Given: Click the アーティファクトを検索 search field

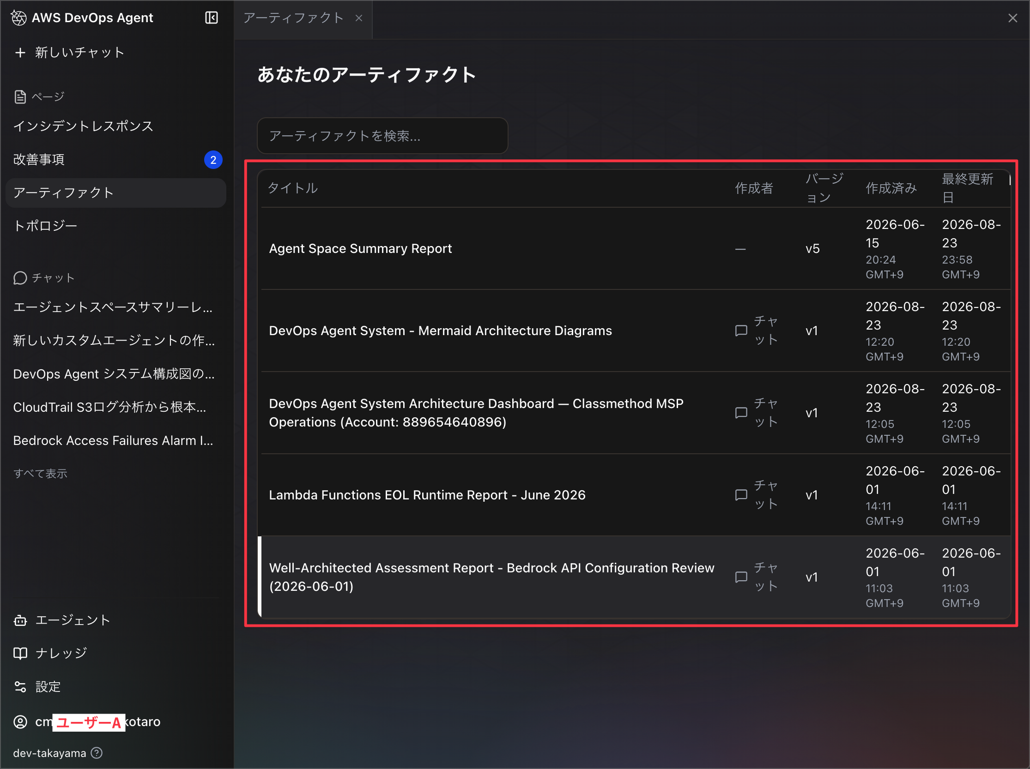Looking at the screenshot, I should pyautogui.click(x=382, y=136).
